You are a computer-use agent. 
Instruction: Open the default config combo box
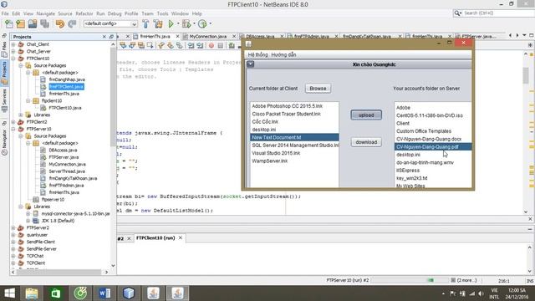coord(110,24)
